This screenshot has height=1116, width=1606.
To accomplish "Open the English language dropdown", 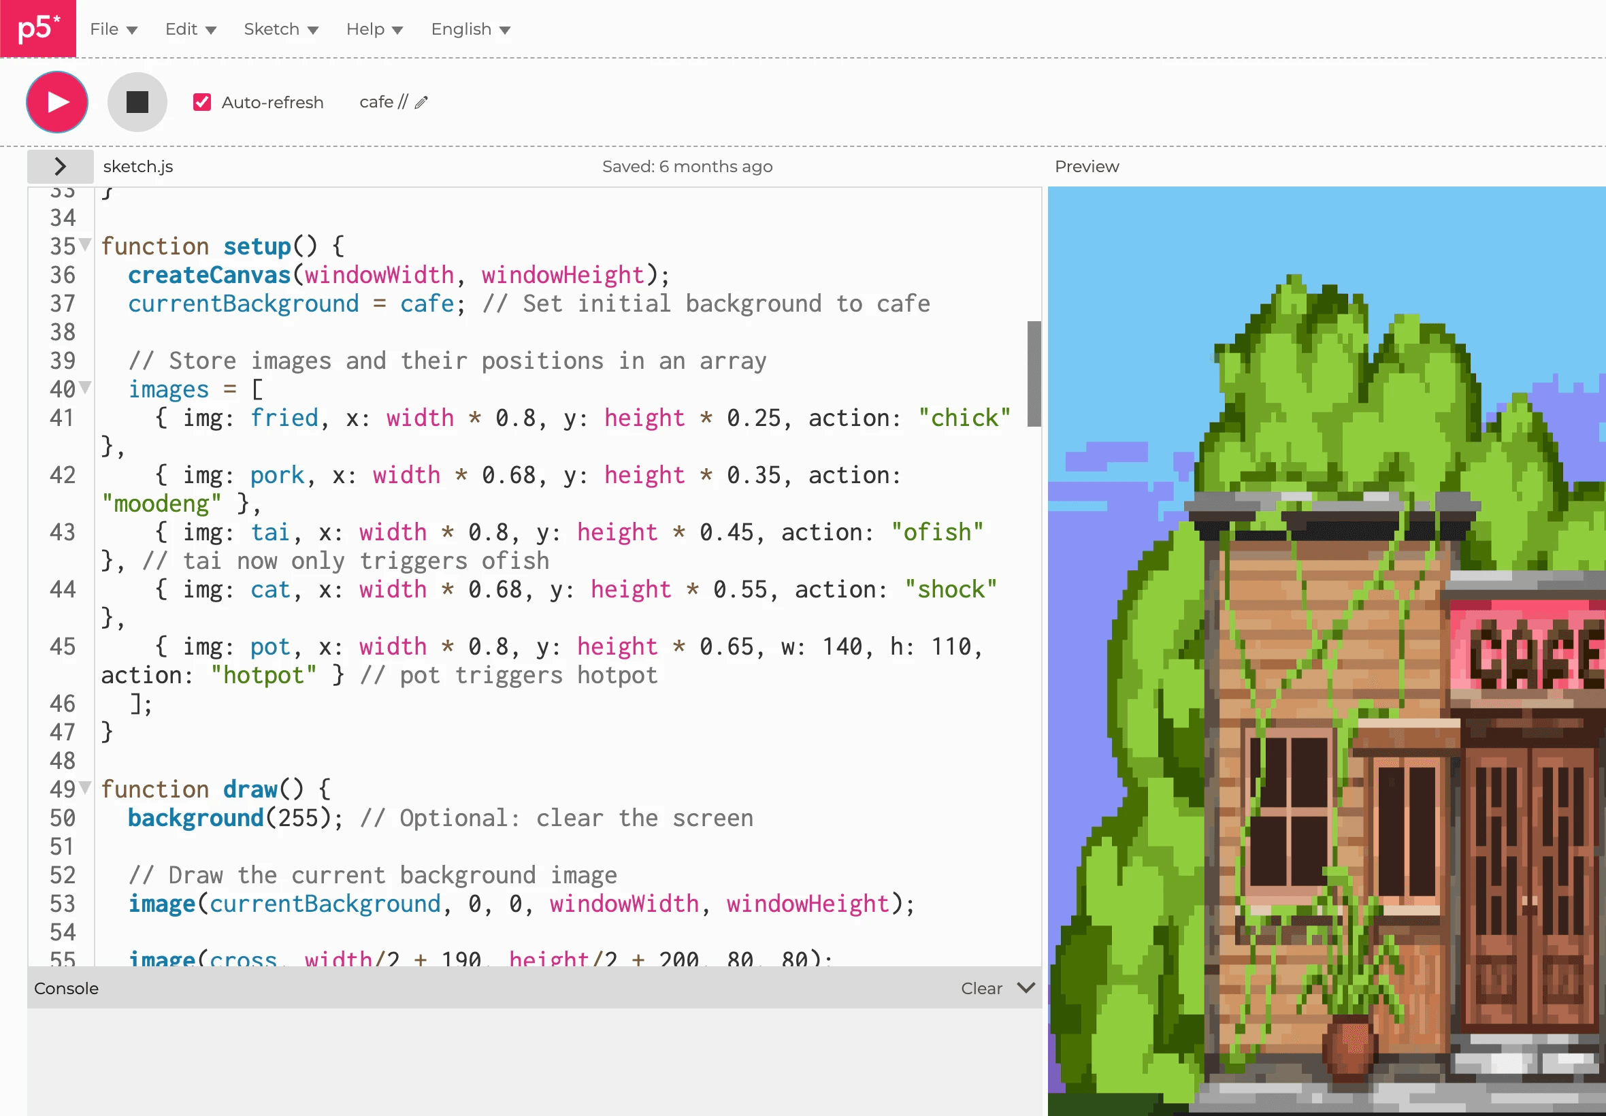I will coord(470,29).
